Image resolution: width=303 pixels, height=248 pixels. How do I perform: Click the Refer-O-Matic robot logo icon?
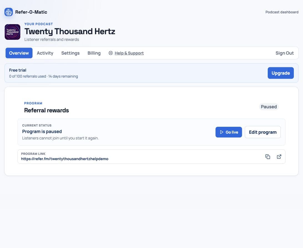tap(9, 12)
